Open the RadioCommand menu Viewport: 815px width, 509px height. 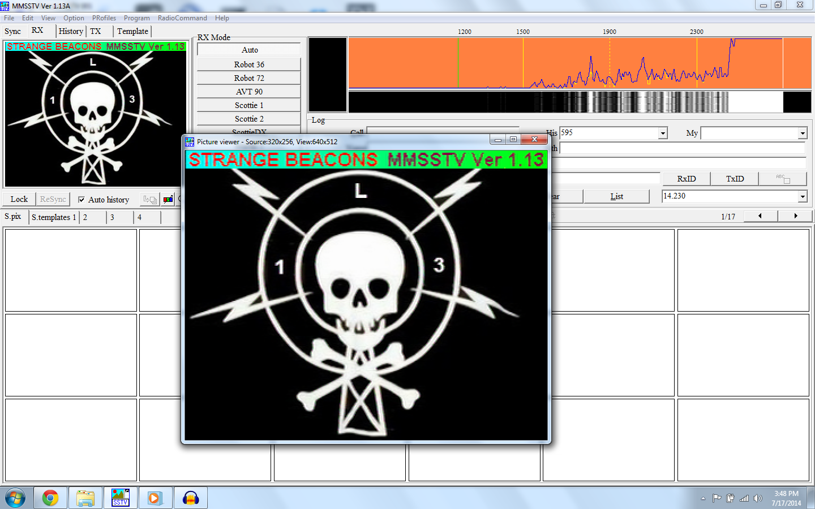(x=182, y=18)
